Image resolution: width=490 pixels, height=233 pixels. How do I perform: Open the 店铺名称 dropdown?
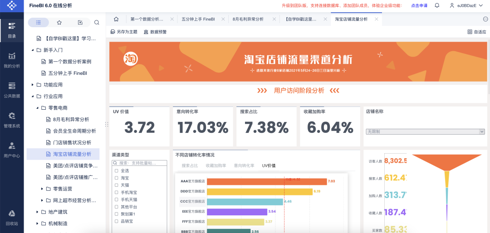point(425,131)
